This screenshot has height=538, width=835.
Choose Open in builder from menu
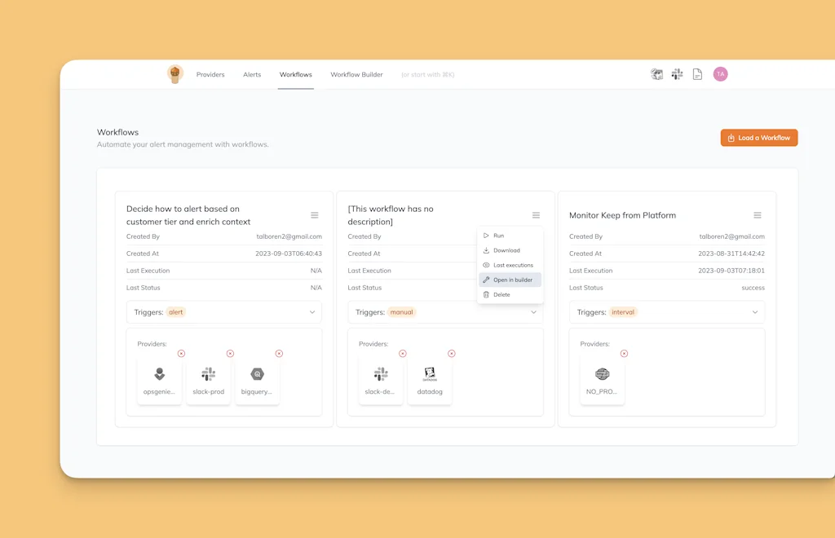coord(512,280)
